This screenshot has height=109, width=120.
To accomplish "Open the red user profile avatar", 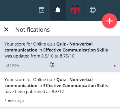I will tap(75, 9).
